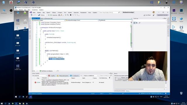This screenshot has height=105, width=187.
Task: Open the Extensions (Расширения) menu
Action: coord(83,13)
